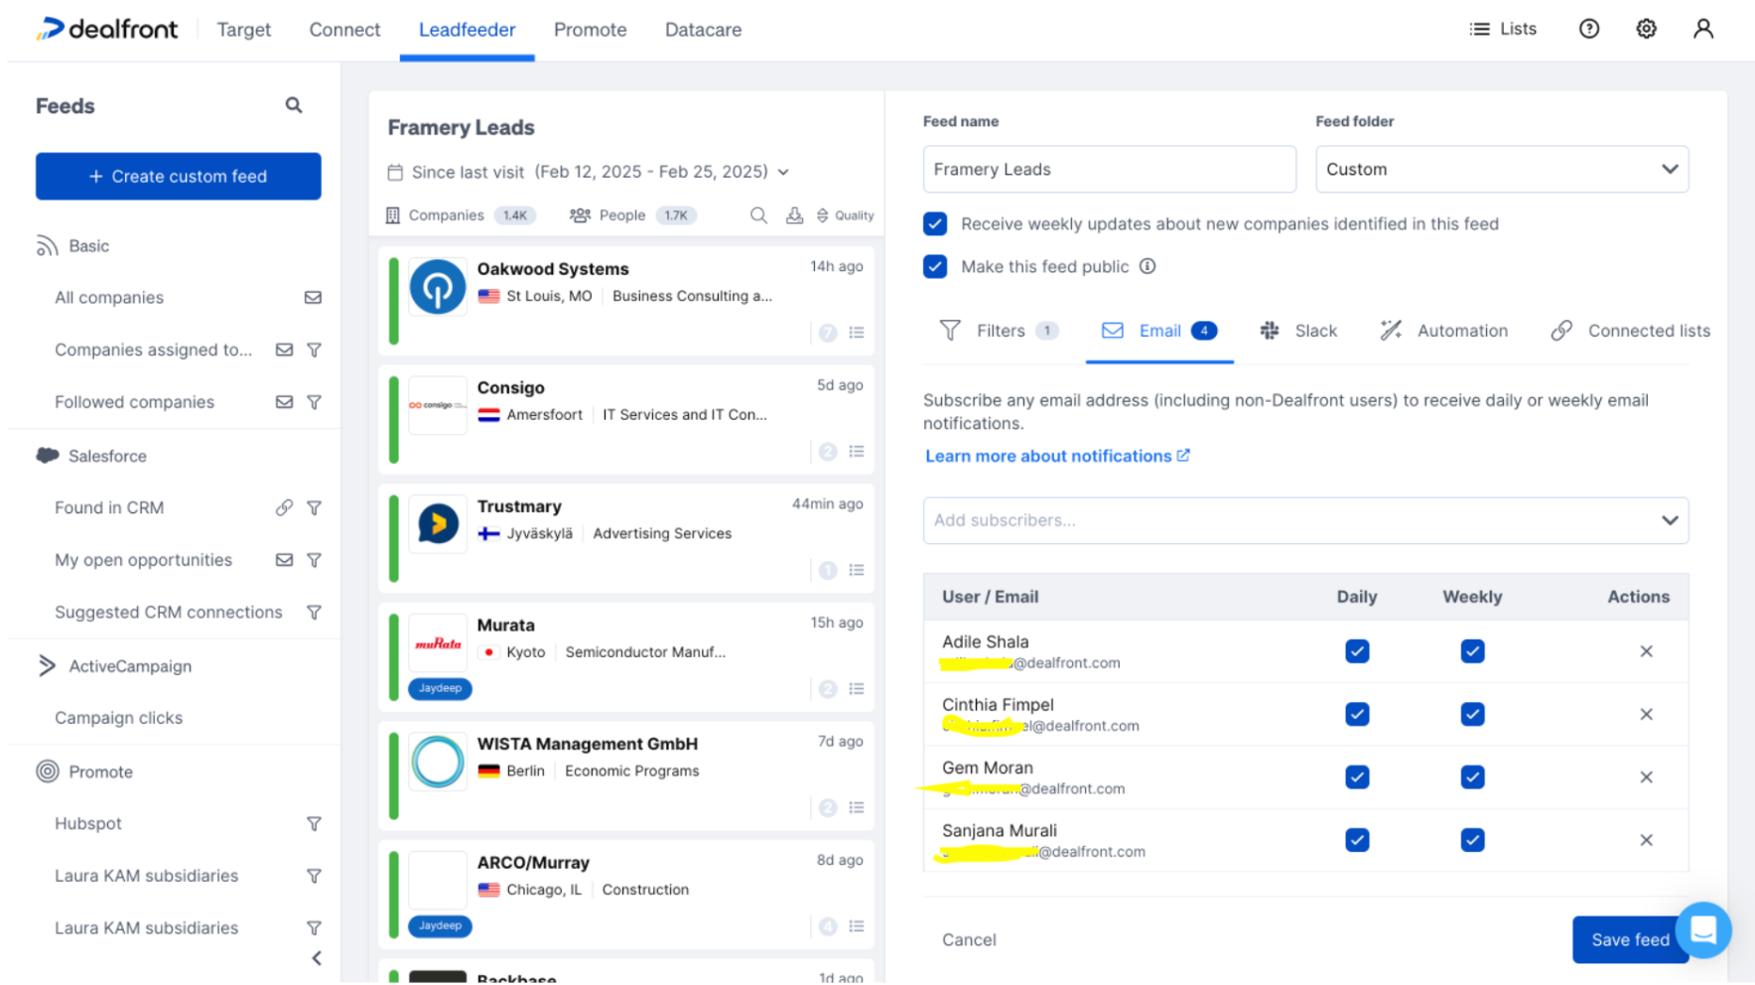Remove Adile Shala from subscribers
Image resolution: width=1755 pixels, height=985 pixels.
tap(1646, 651)
